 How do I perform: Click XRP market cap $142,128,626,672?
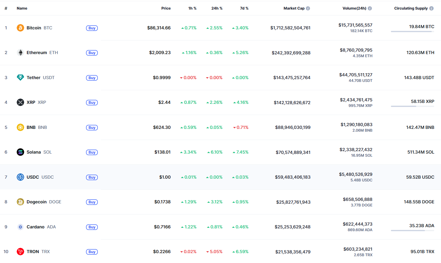tap(292, 103)
